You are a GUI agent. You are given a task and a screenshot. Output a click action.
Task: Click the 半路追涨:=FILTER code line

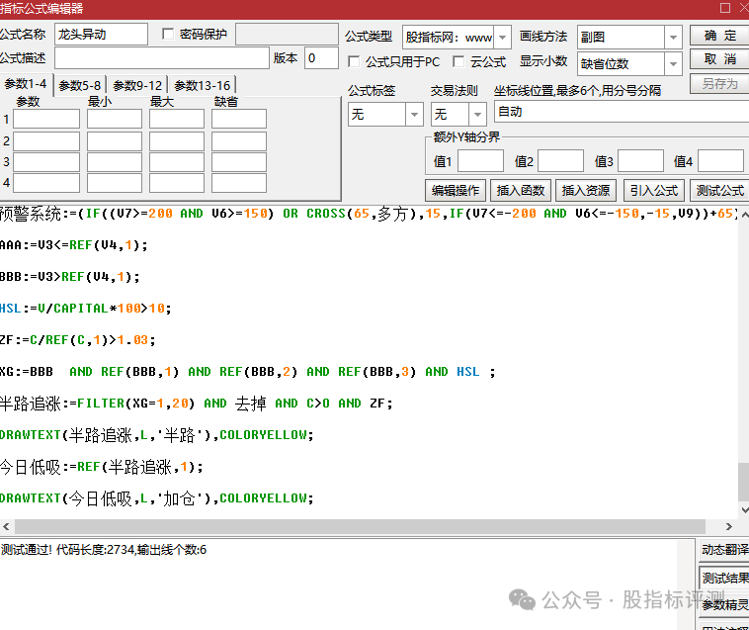[197, 404]
